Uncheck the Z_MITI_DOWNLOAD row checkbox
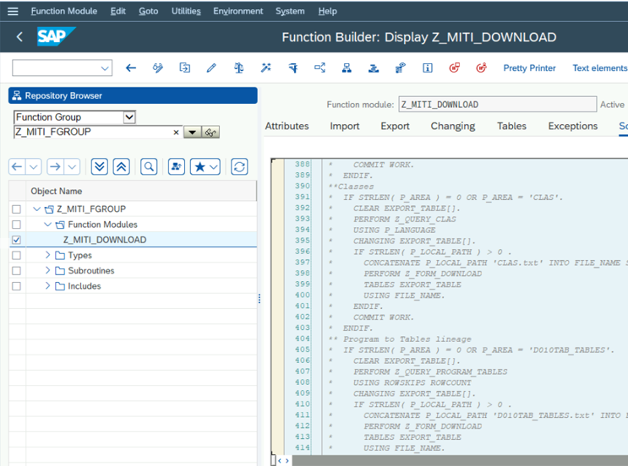Viewport: 628px width, 466px height. [16, 240]
